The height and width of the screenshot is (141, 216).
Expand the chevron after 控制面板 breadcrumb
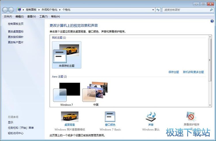click(x=39, y=10)
